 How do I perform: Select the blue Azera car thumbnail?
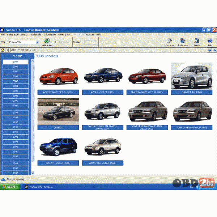pyautogui.click(x=103, y=76)
